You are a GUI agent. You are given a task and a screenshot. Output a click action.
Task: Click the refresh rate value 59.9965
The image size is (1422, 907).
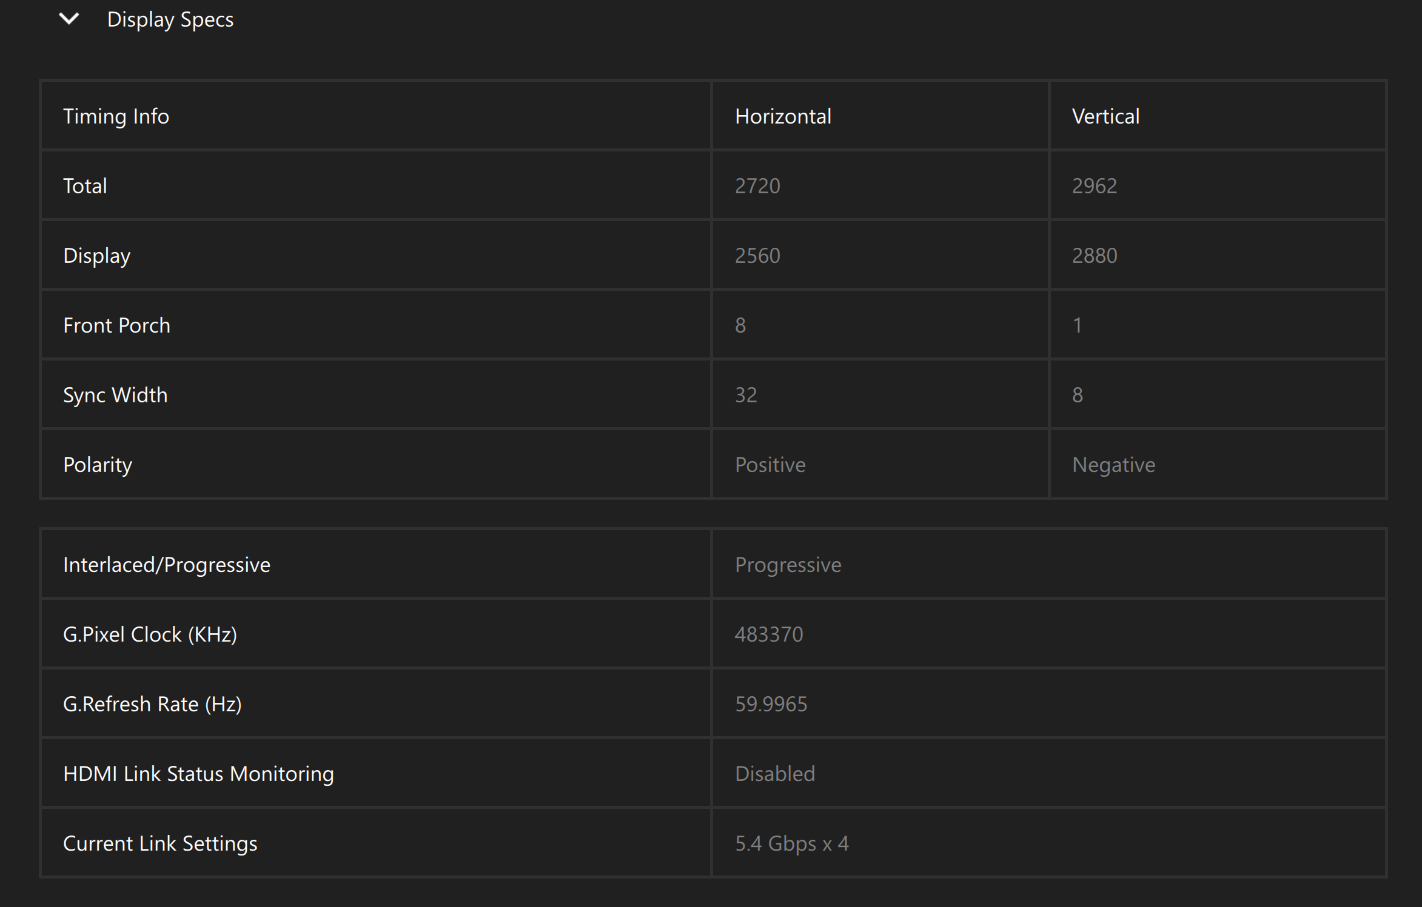pos(771,704)
